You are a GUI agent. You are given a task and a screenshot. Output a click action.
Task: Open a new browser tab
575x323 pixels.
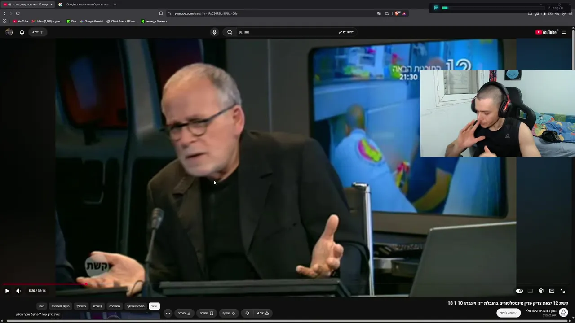pyautogui.click(x=115, y=4)
